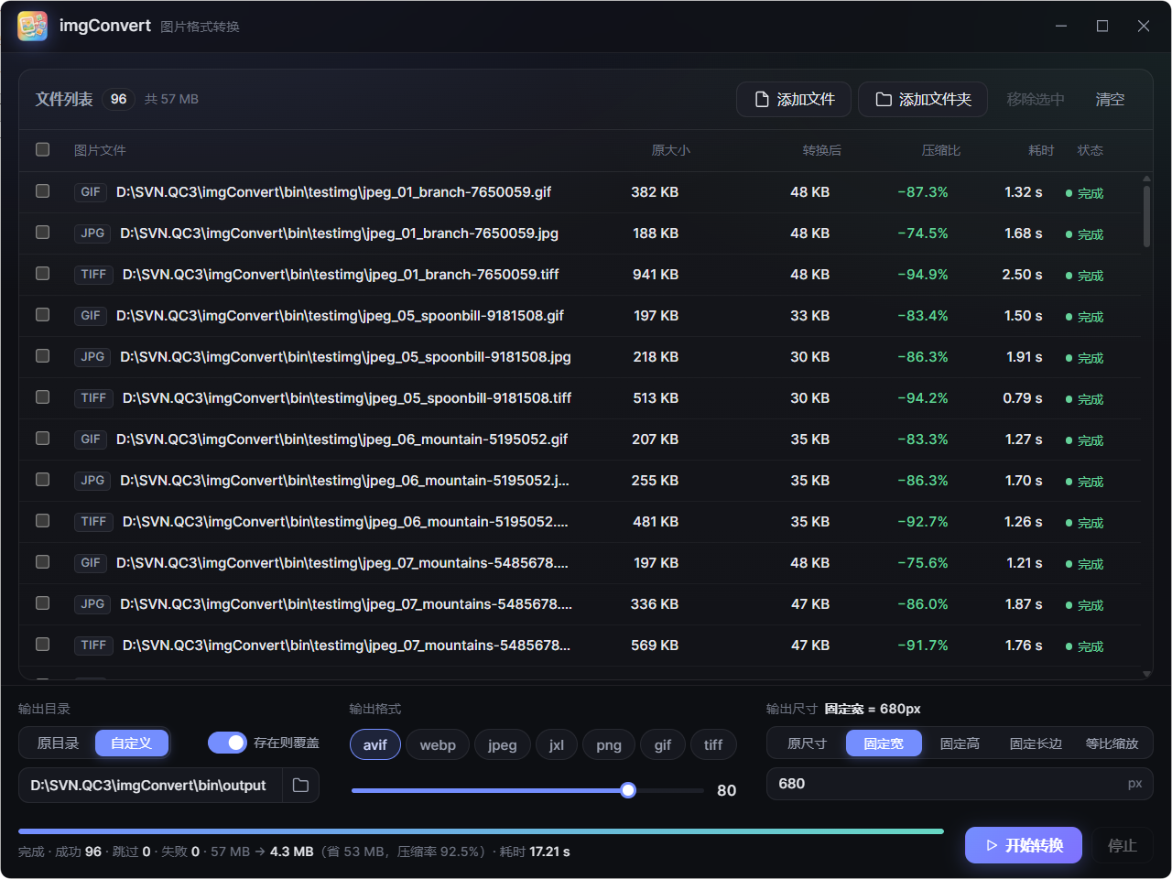This screenshot has width=1172, height=879.
Task: Select gif output format
Action: 663,744
